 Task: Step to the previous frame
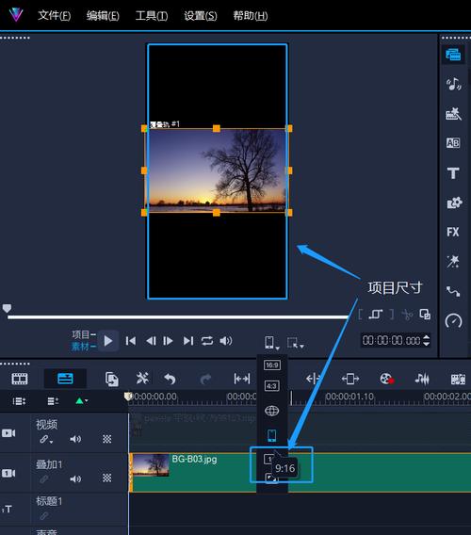point(151,341)
